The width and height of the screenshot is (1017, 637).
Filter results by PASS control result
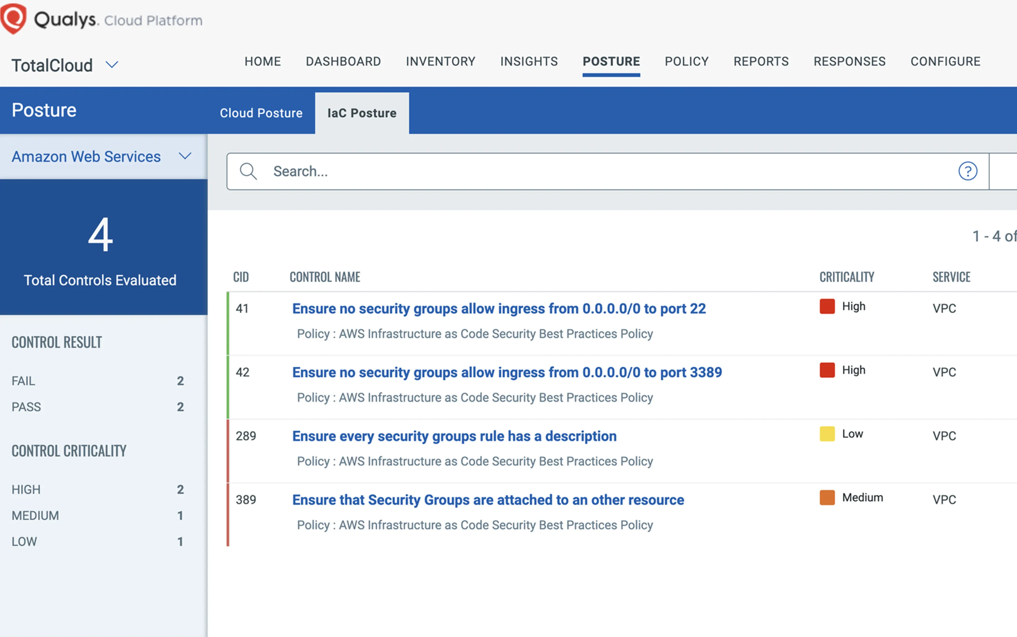(26, 407)
